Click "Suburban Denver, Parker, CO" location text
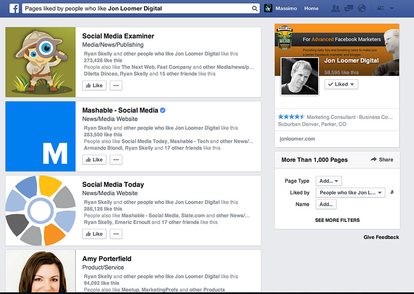This screenshot has height=294, width=414. pos(312,124)
